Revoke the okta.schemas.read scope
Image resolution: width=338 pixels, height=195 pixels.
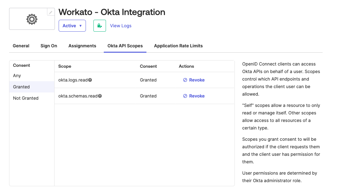(197, 96)
